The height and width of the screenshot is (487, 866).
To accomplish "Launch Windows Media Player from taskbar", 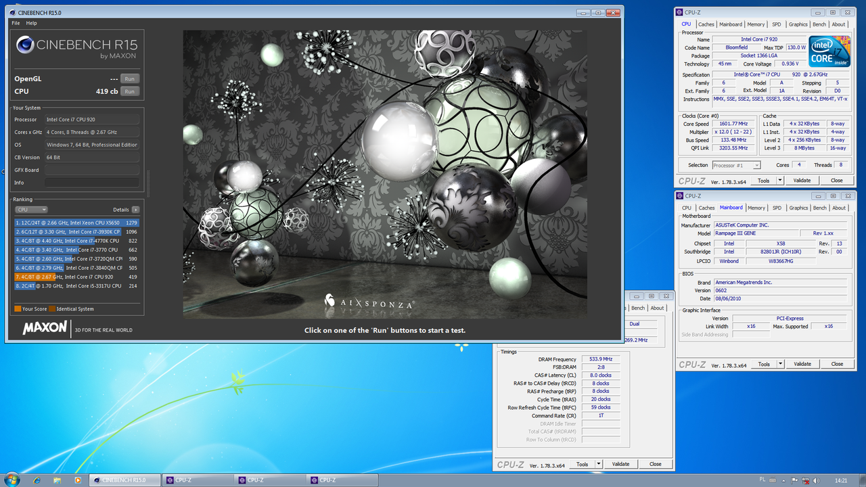I will point(77,480).
